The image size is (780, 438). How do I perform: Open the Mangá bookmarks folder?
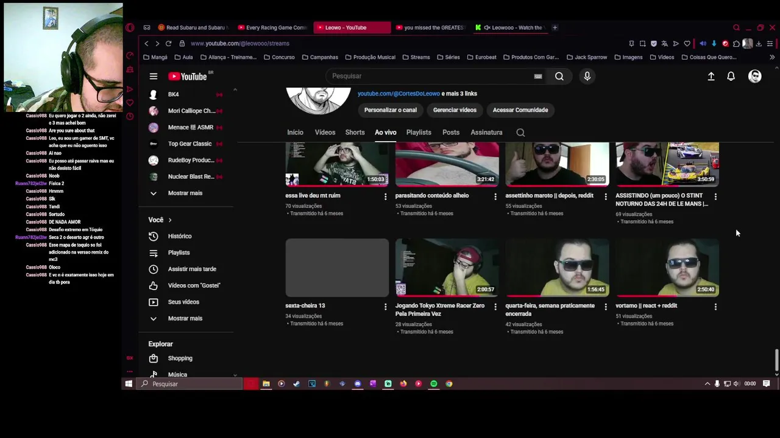coord(155,57)
